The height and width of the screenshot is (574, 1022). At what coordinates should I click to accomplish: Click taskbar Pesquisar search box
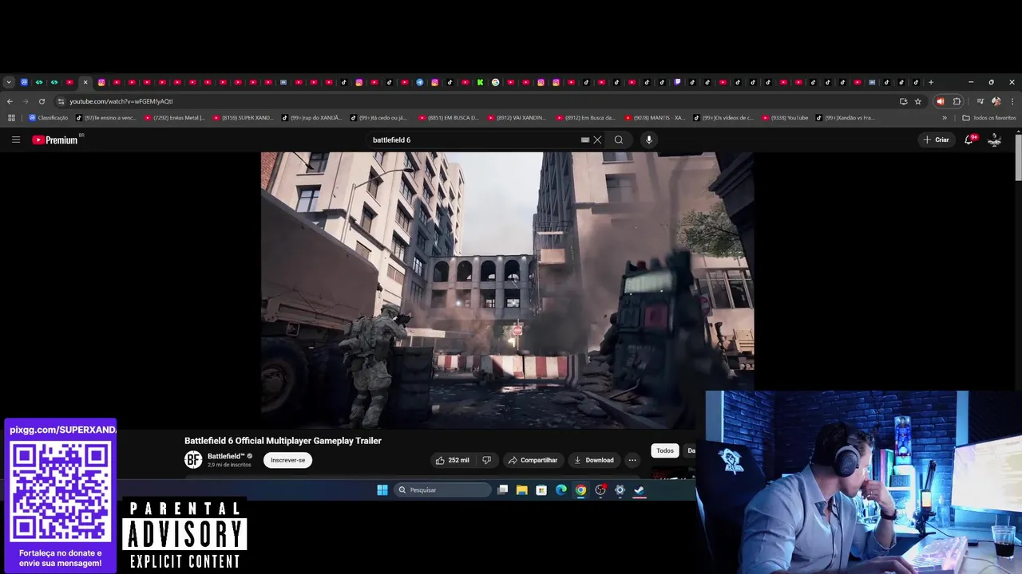(443, 489)
